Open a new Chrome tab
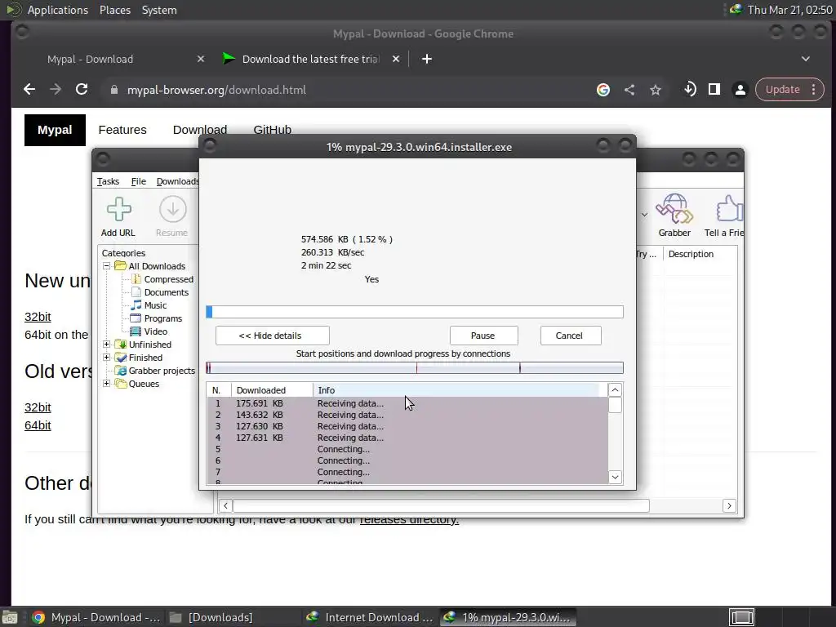 pyautogui.click(x=427, y=59)
